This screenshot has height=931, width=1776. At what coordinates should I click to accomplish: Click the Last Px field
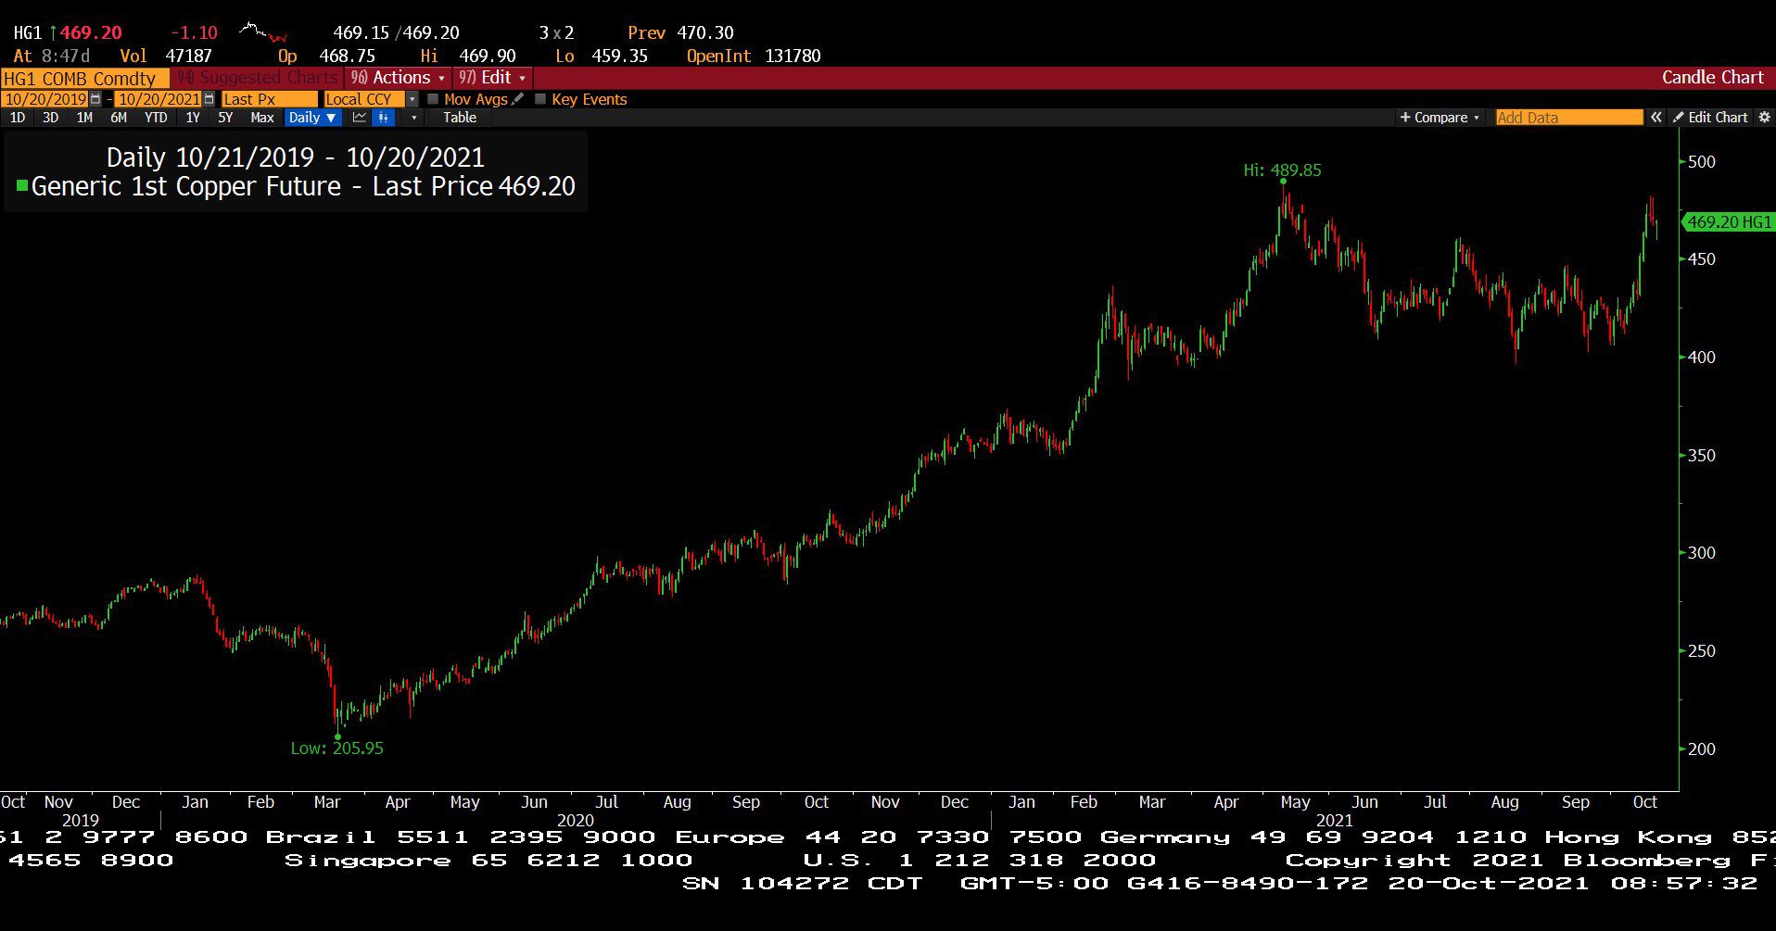pyautogui.click(x=269, y=99)
